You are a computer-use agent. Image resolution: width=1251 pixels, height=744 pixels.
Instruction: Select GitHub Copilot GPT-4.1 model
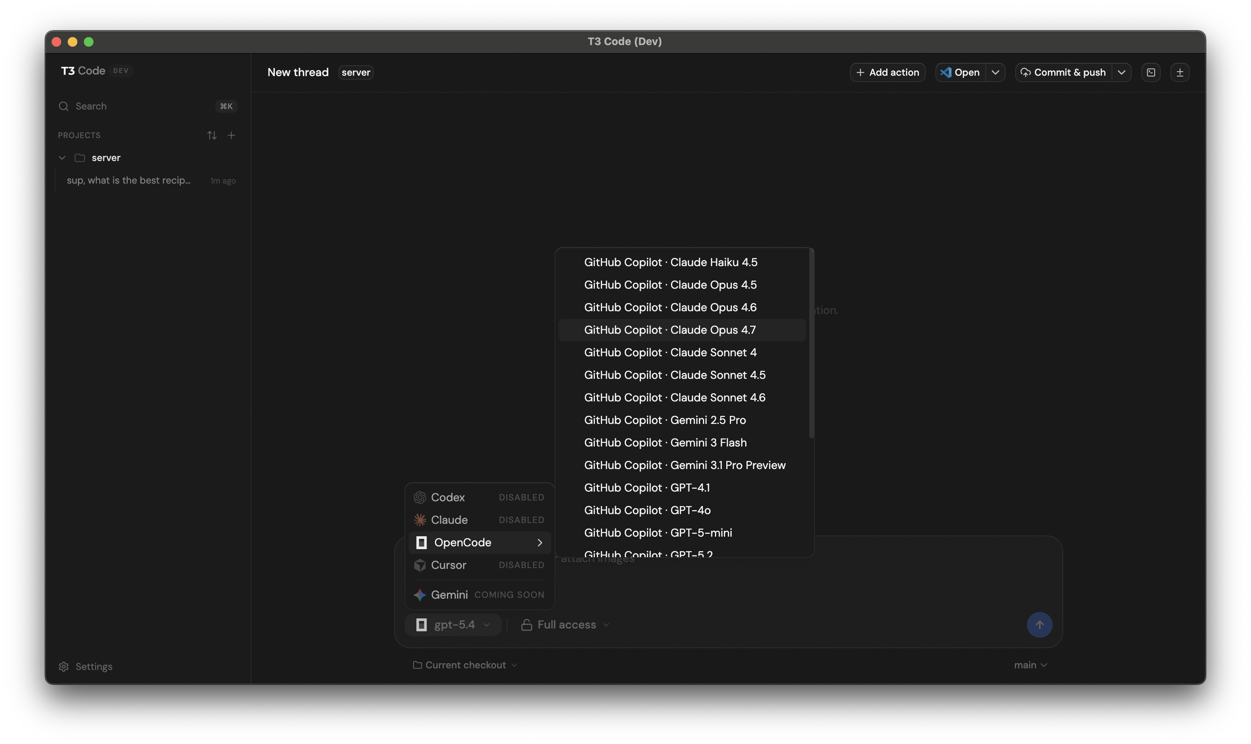tap(646, 488)
